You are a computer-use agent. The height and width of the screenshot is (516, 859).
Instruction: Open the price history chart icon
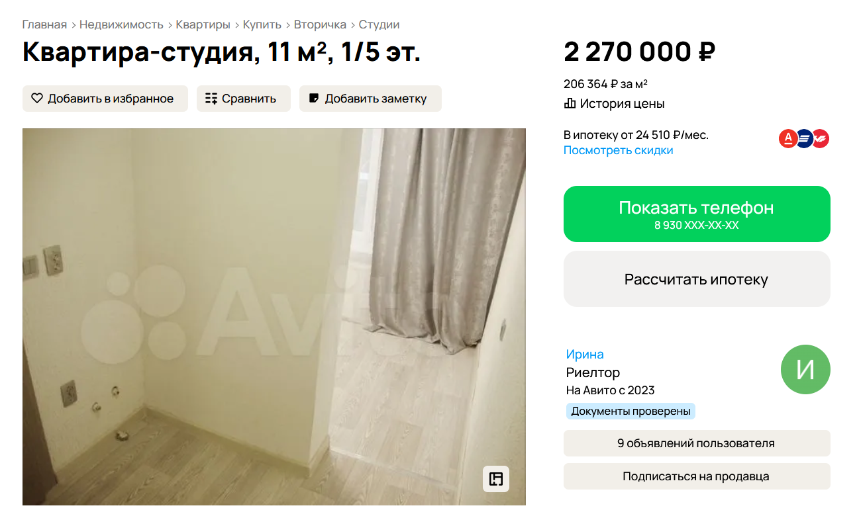point(570,103)
